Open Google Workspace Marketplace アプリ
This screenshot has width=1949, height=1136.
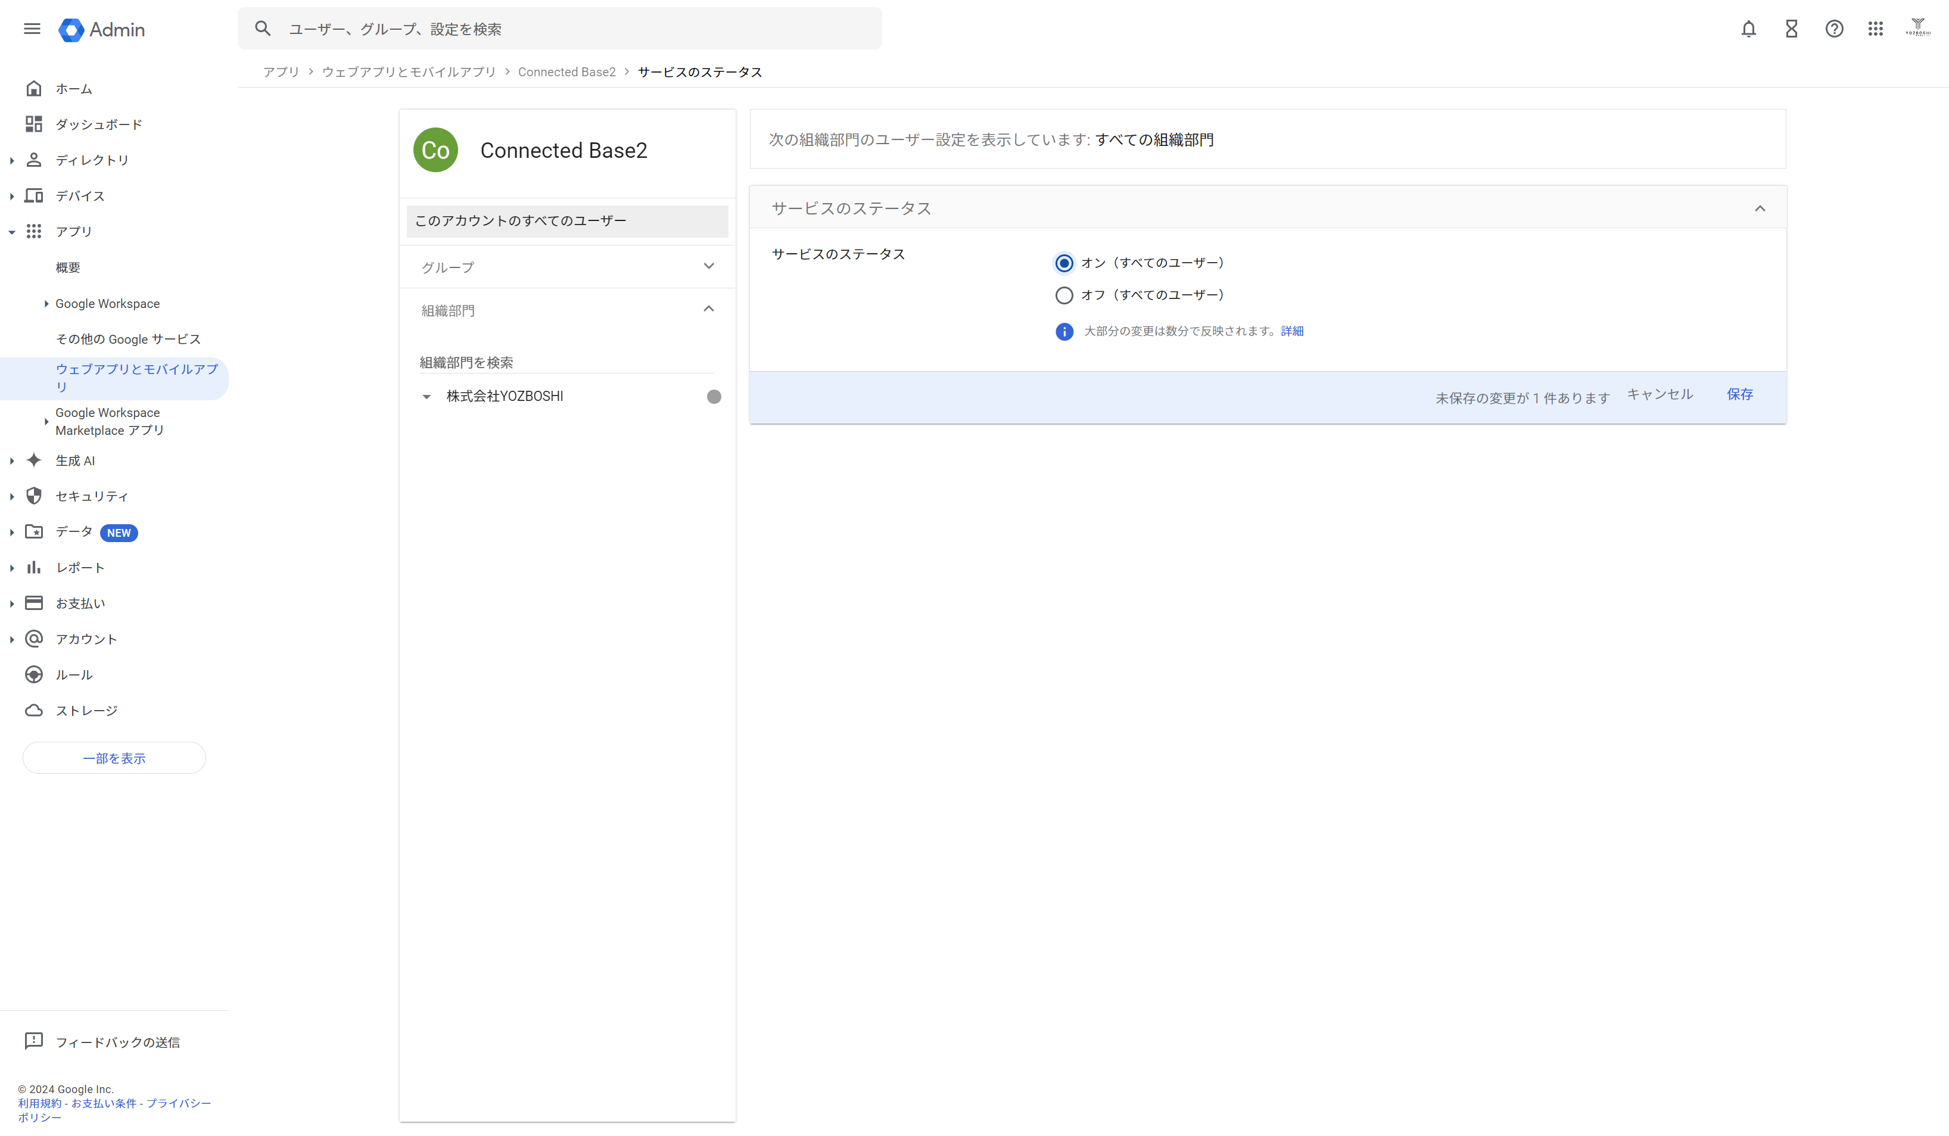[110, 421]
